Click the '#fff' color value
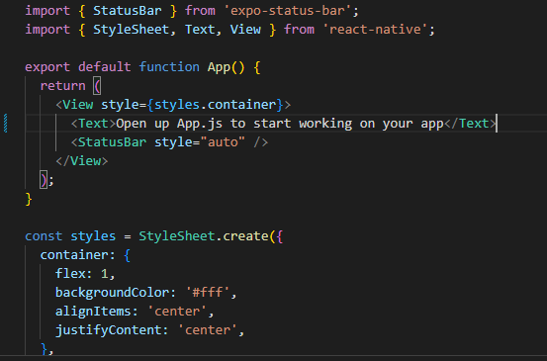This screenshot has width=547, height=361. click(x=208, y=293)
